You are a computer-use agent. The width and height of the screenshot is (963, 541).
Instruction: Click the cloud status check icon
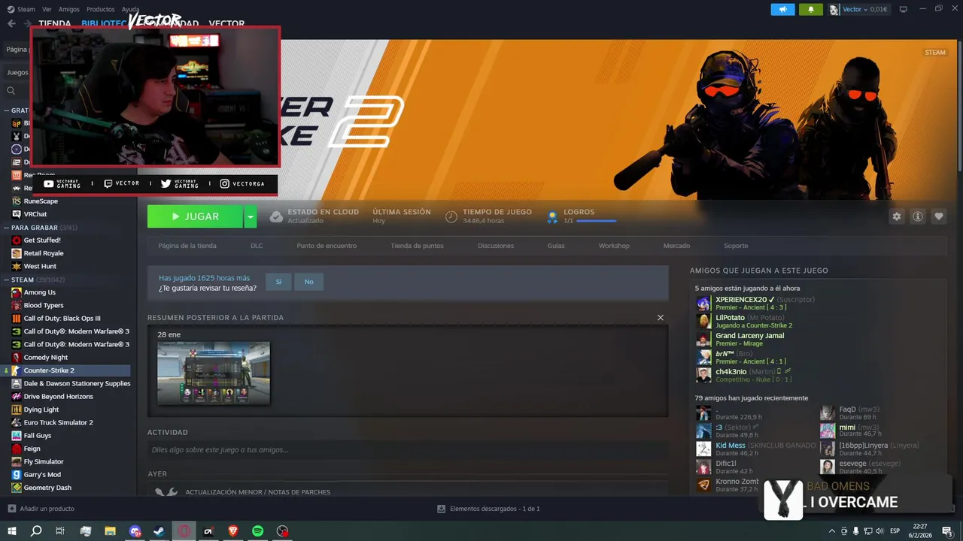[x=276, y=216]
